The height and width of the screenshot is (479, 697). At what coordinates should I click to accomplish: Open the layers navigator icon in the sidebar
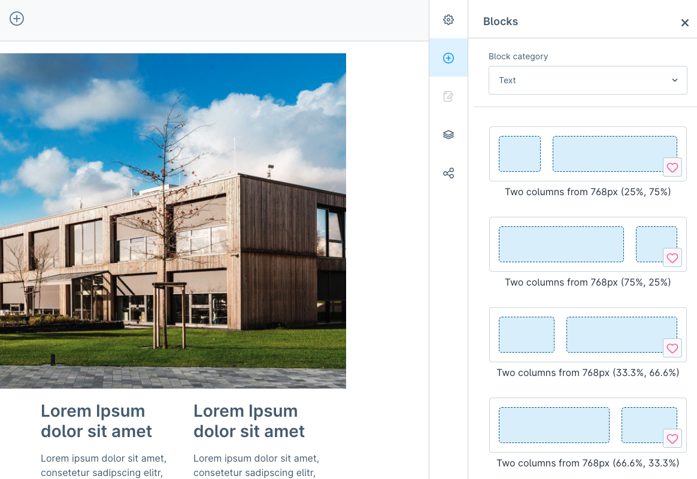[448, 135]
